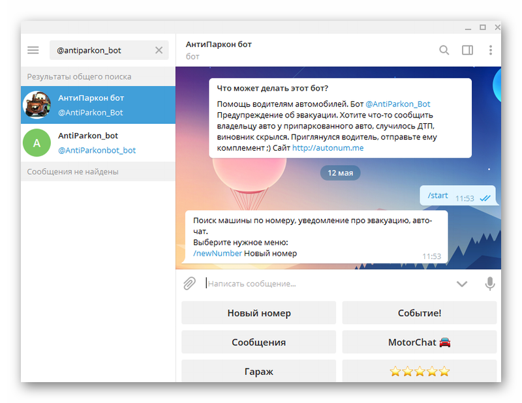Collapse the bot keyboard with the chevron icon
Image resolution: width=522 pixels, height=403 pixels.
coord(462,284)
